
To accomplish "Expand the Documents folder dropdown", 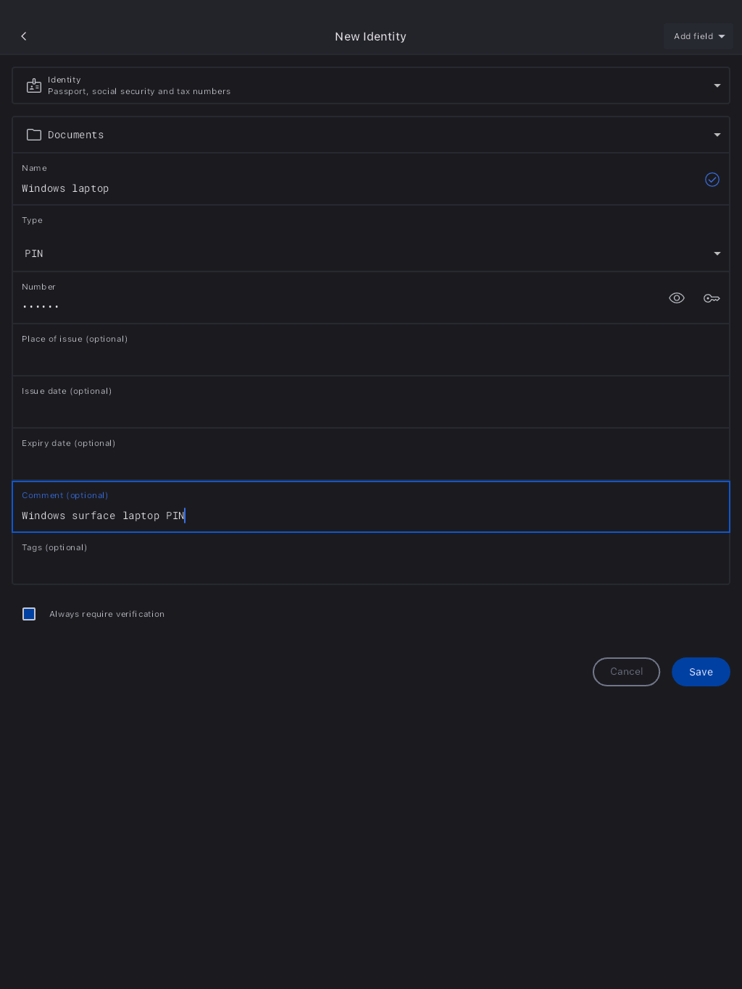I will tap(717, 135).
